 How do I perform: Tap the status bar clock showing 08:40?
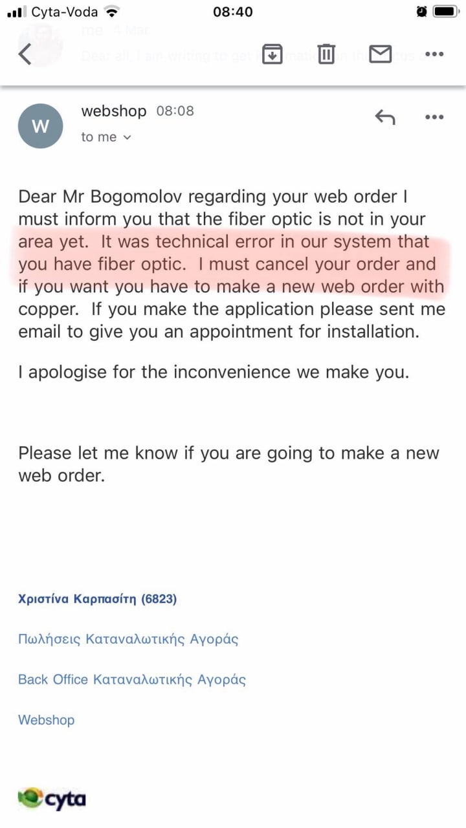232,12
